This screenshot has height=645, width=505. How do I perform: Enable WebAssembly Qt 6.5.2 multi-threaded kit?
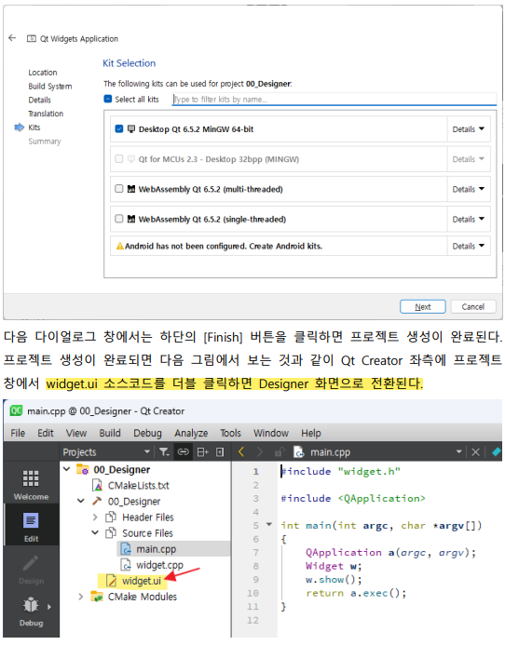[119, 189]
